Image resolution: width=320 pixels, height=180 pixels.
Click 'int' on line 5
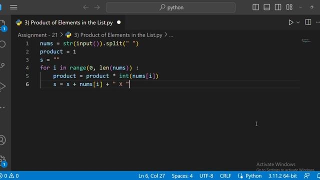[124, 76]
